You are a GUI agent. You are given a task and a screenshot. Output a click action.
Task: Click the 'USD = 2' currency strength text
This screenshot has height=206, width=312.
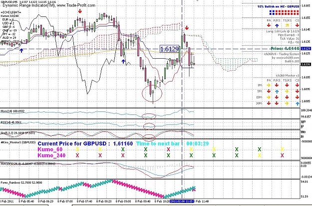click(8, 23)
